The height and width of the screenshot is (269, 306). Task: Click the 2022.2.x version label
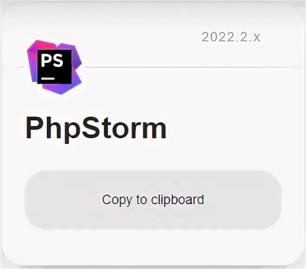tap(231, 37)
